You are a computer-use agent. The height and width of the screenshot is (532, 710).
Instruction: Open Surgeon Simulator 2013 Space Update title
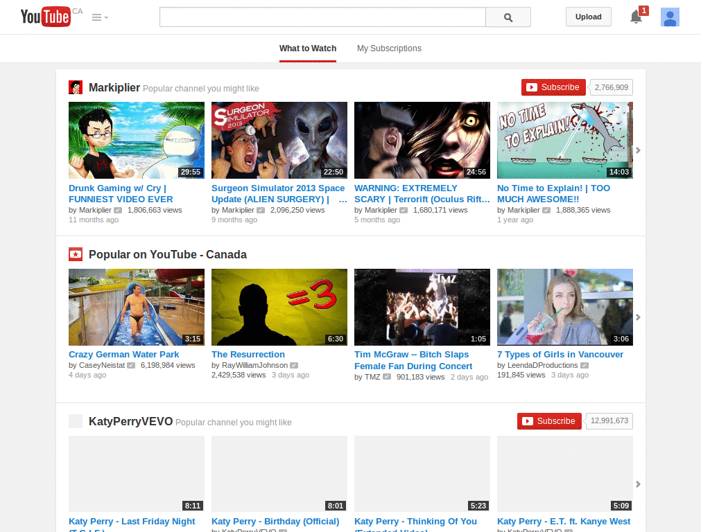click(x=279, y=194)
